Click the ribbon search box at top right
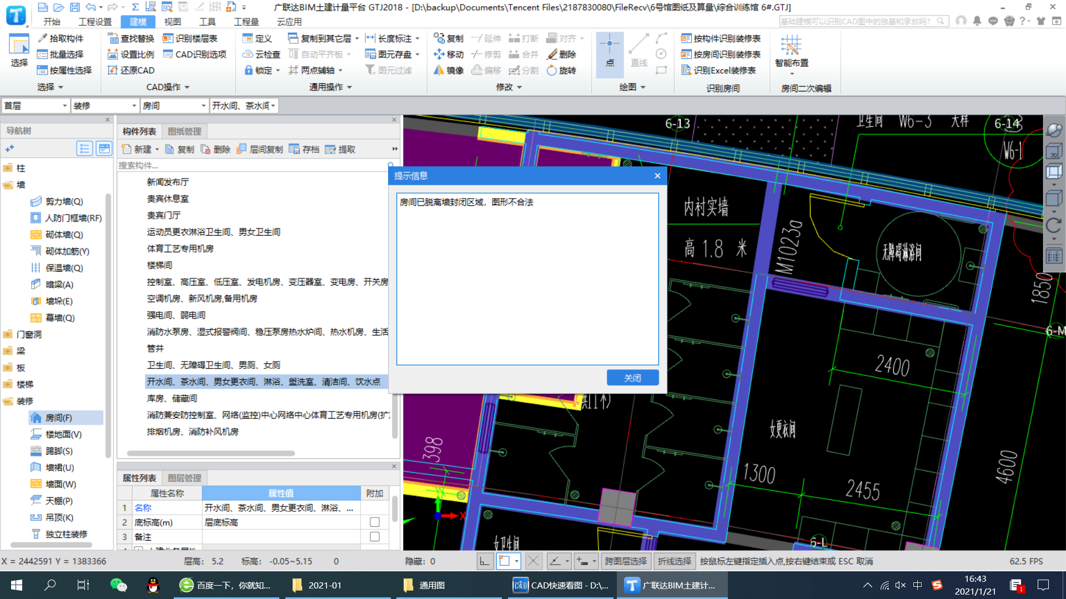This screenshot has height=599, width=1066. (864, 21)
